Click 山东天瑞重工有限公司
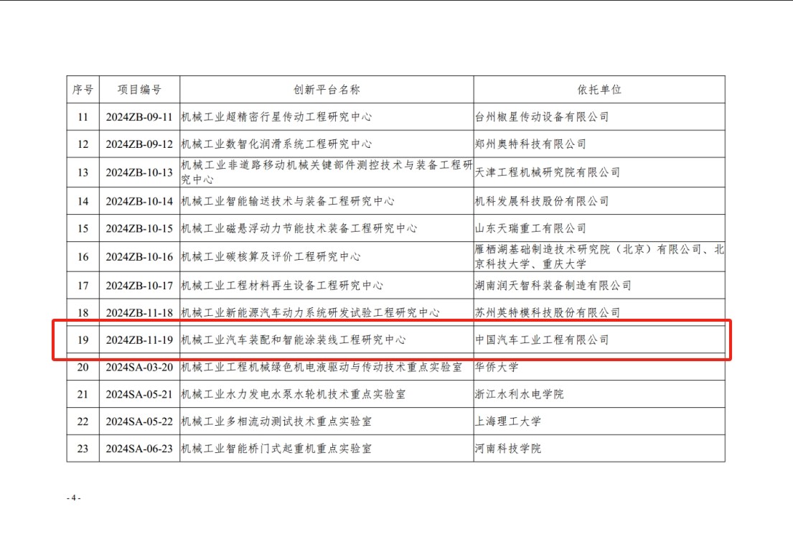This screenshot has width=793, height=560. [x=530, y=228]
